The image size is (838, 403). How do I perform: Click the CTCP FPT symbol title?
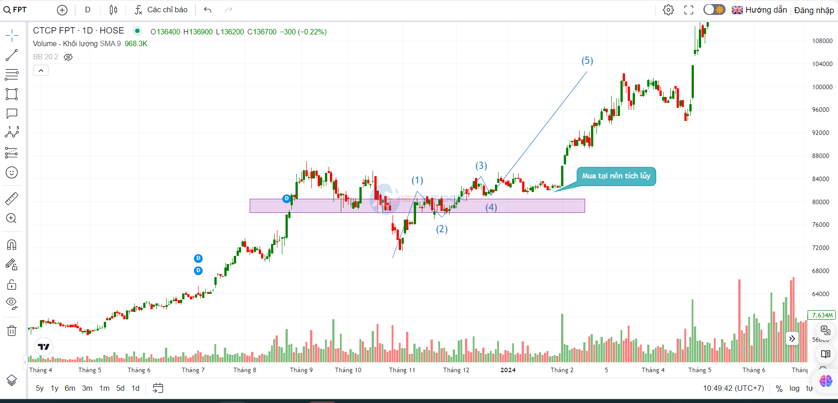pos(78,30)
